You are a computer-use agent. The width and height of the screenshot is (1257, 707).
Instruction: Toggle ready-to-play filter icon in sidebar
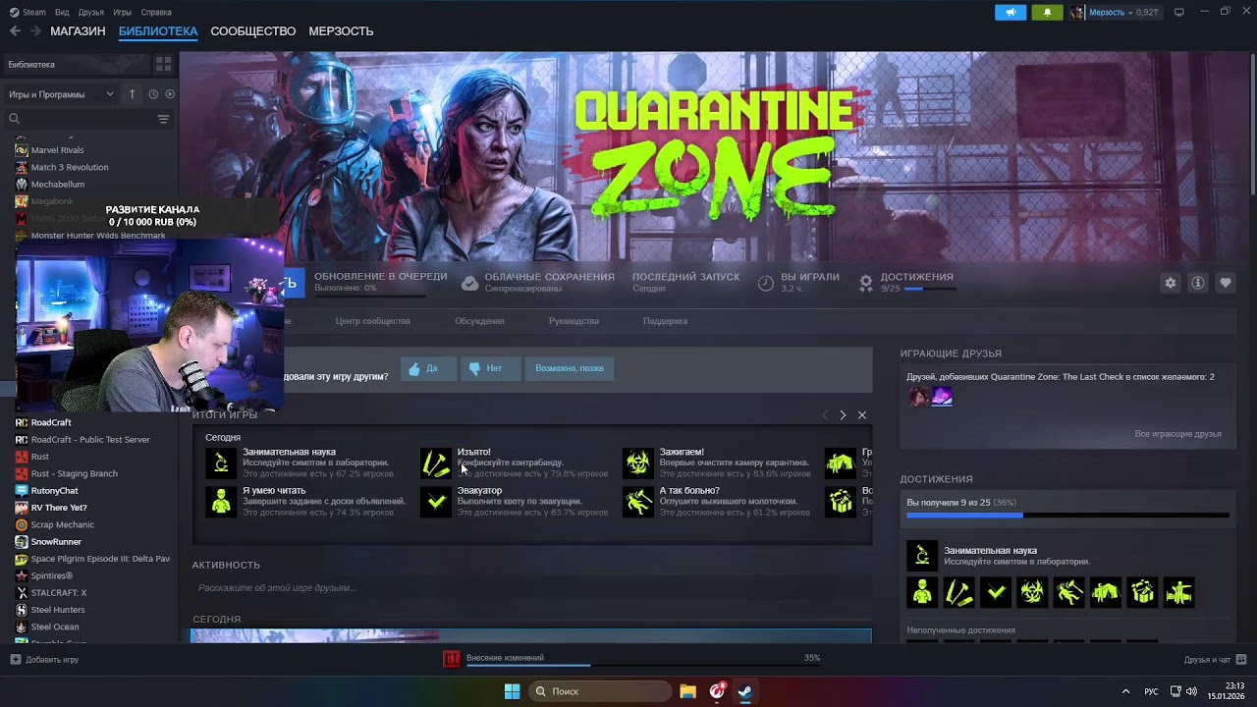[170, 94]
